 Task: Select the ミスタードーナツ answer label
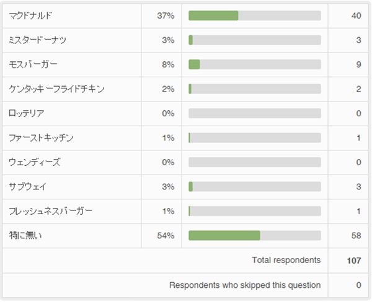pos(38,40)
